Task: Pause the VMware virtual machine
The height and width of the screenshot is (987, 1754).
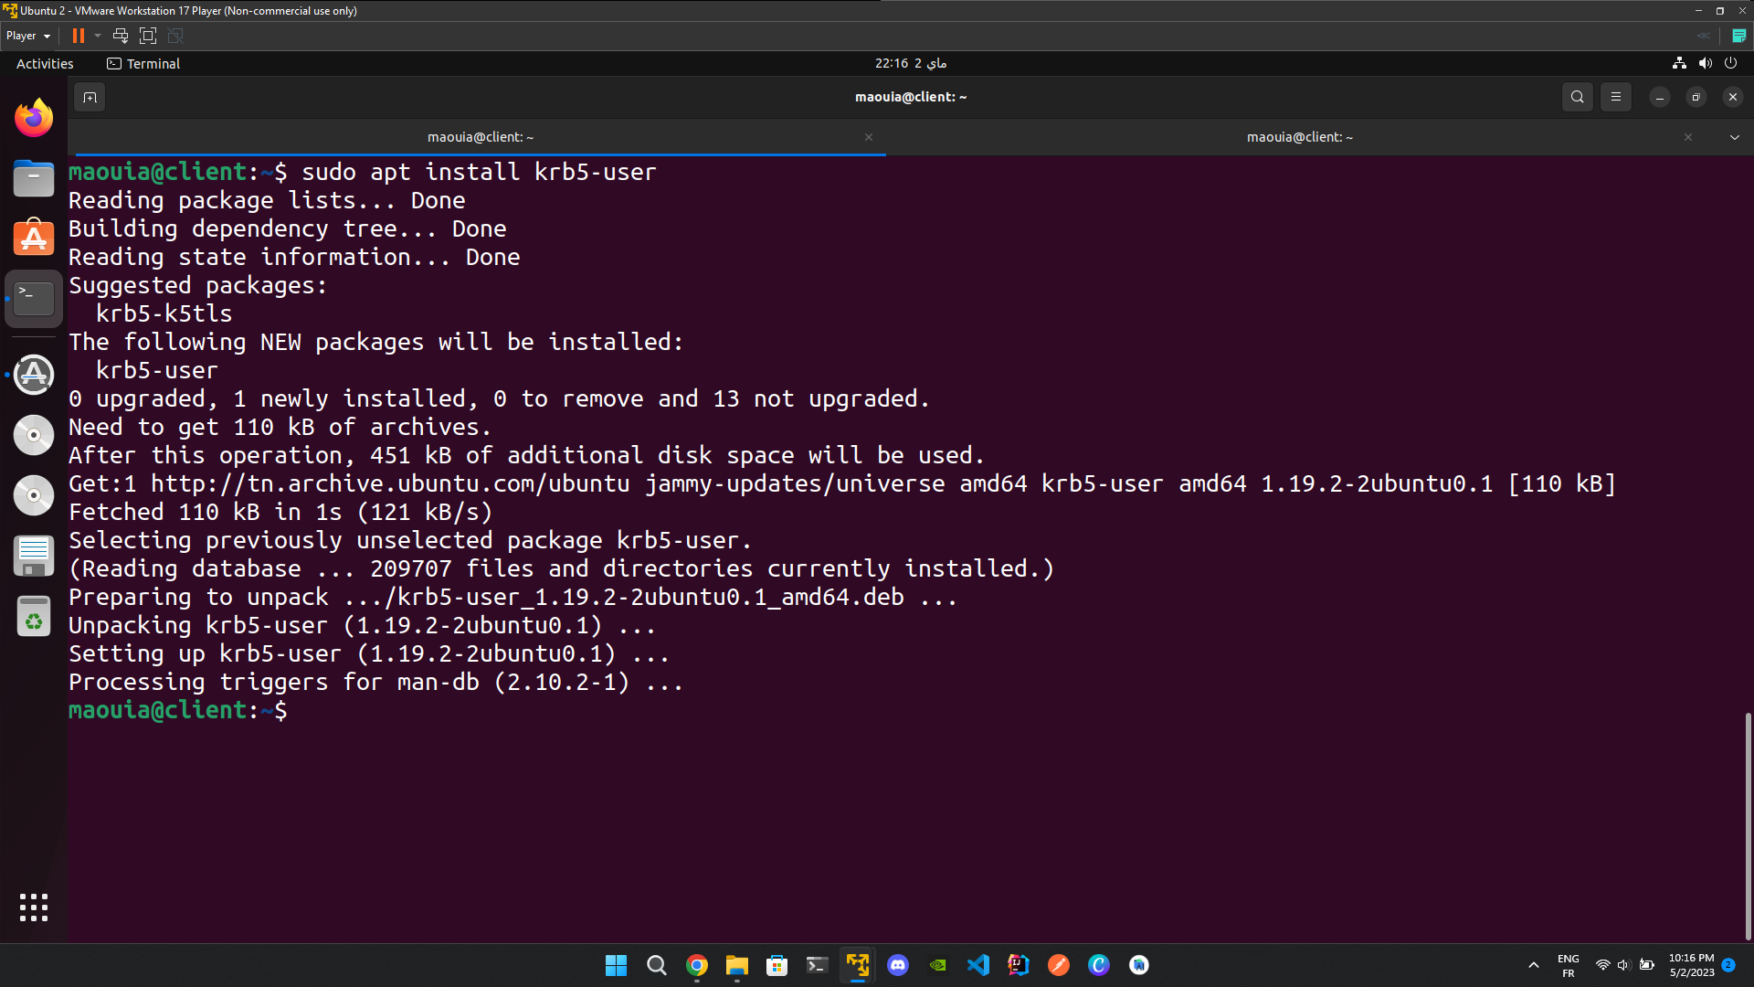Action: [79, 36]
